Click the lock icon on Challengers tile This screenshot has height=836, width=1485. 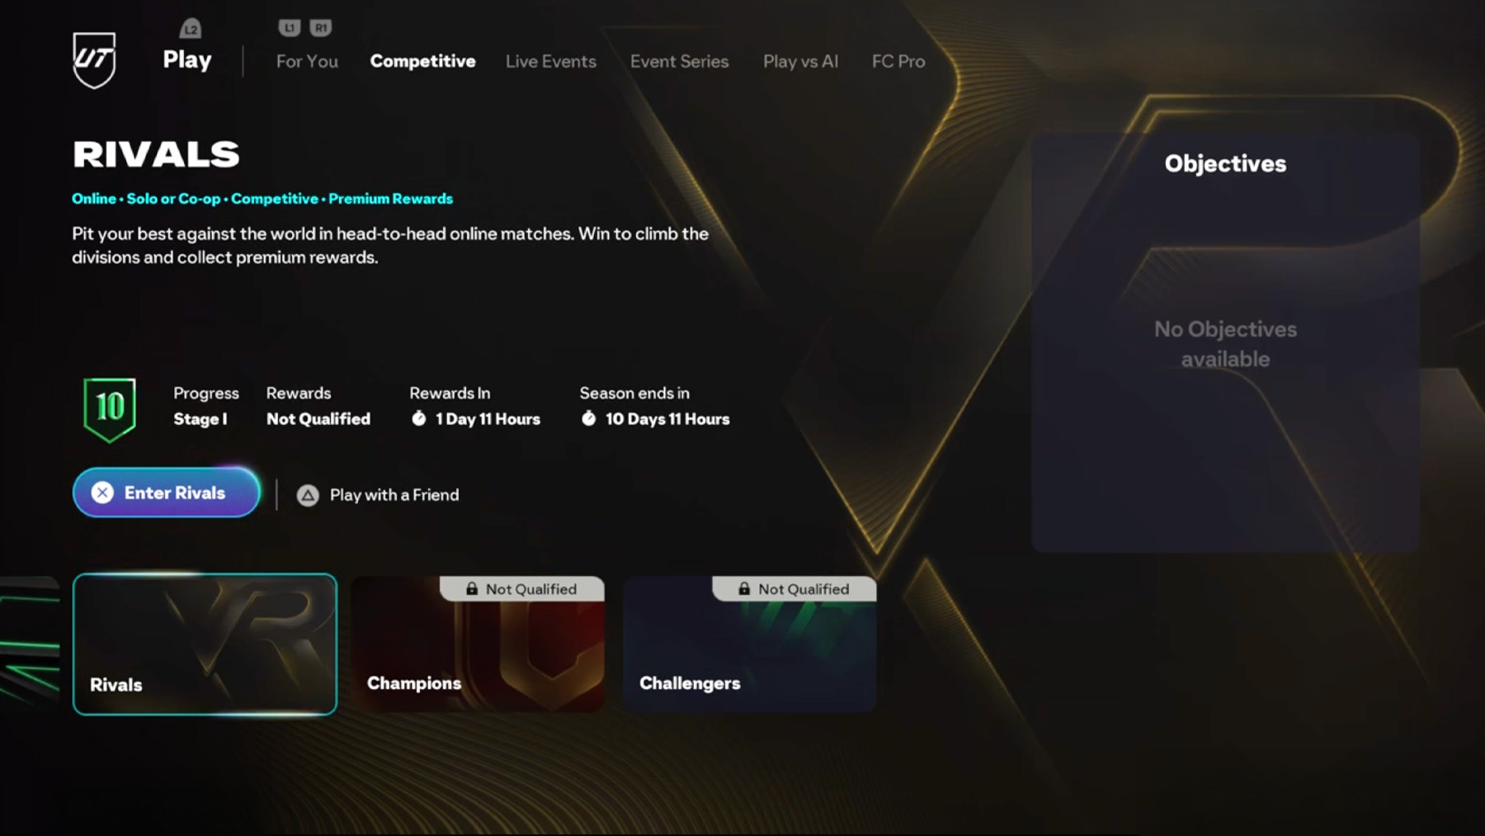coord(744,588)
